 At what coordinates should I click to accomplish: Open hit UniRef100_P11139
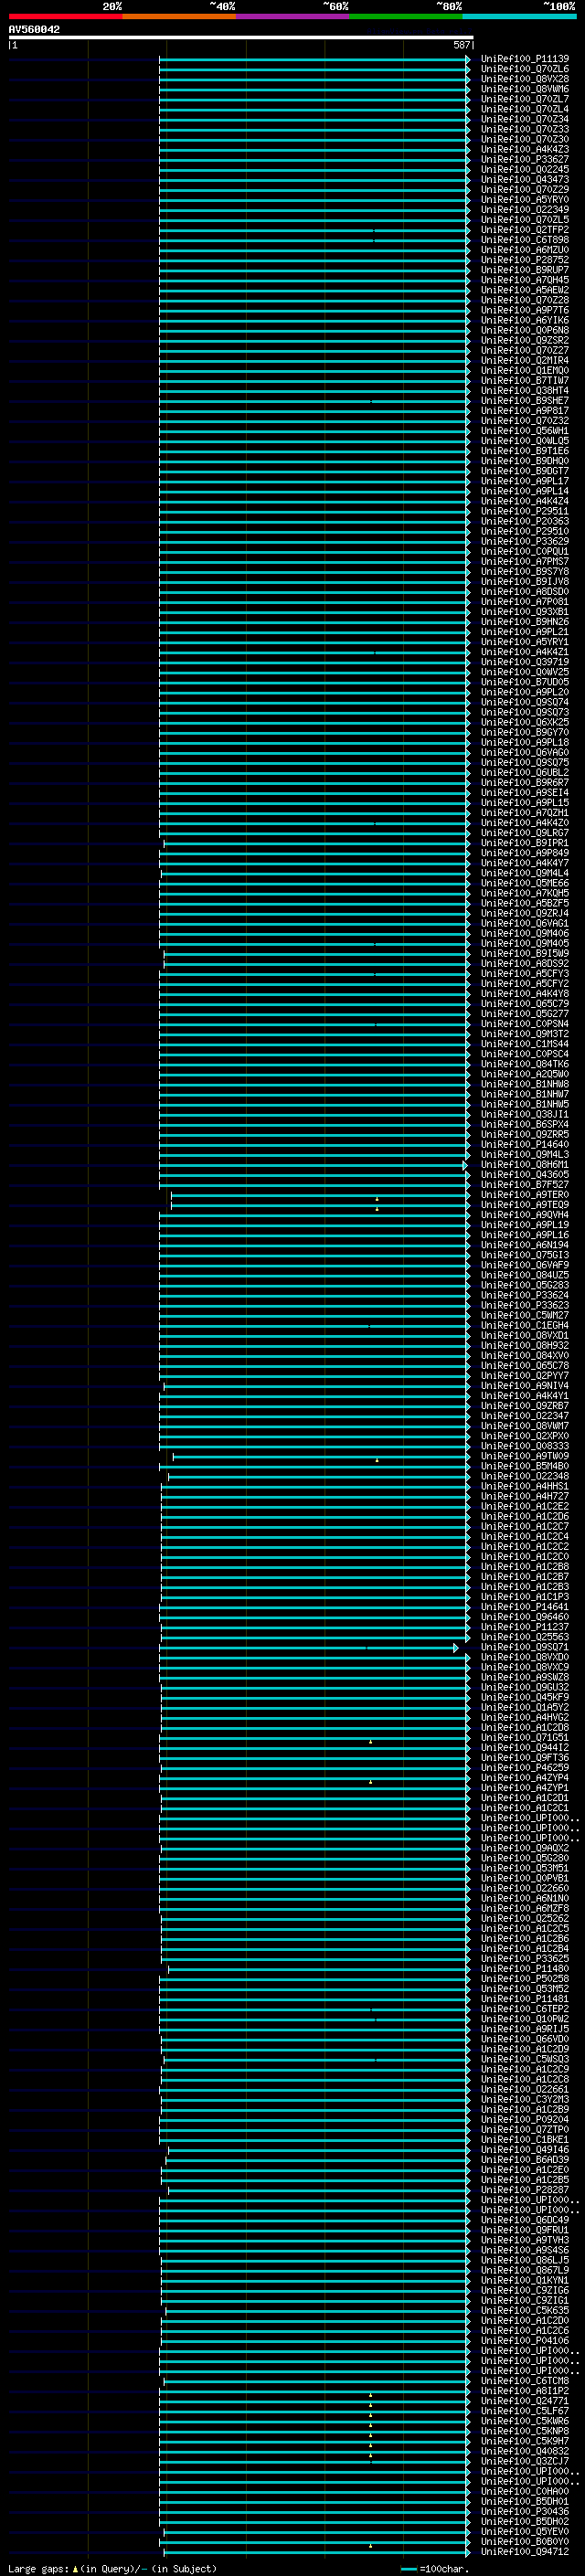[524, 59]
